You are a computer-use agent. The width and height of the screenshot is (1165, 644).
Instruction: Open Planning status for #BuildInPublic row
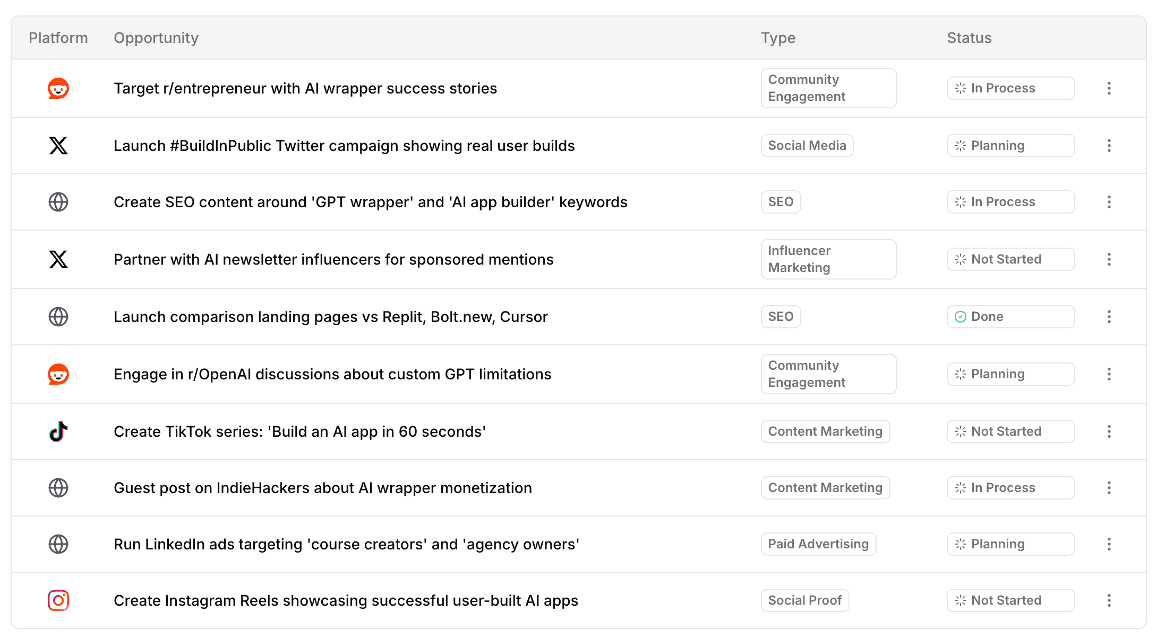1010,146
